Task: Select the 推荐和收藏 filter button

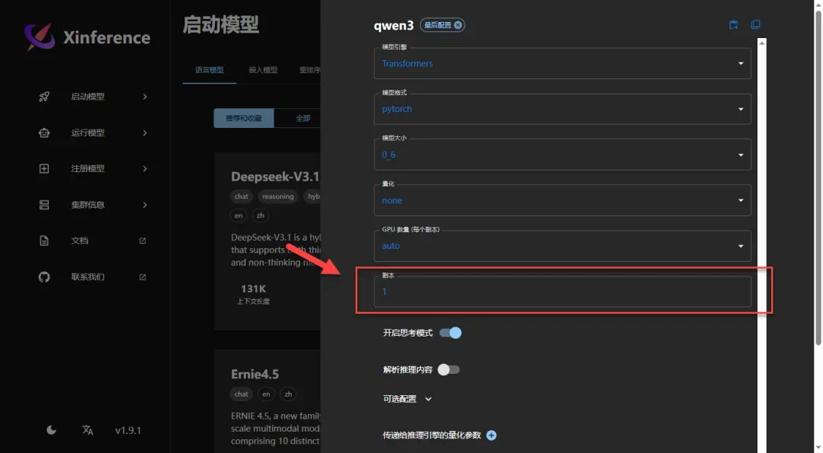Action: click(244, 119)
